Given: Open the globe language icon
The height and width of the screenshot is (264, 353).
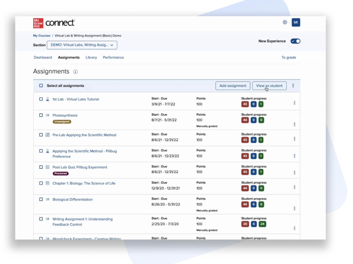Looking at the screenshot, I should pyautogui.click(x=285, y=22).
